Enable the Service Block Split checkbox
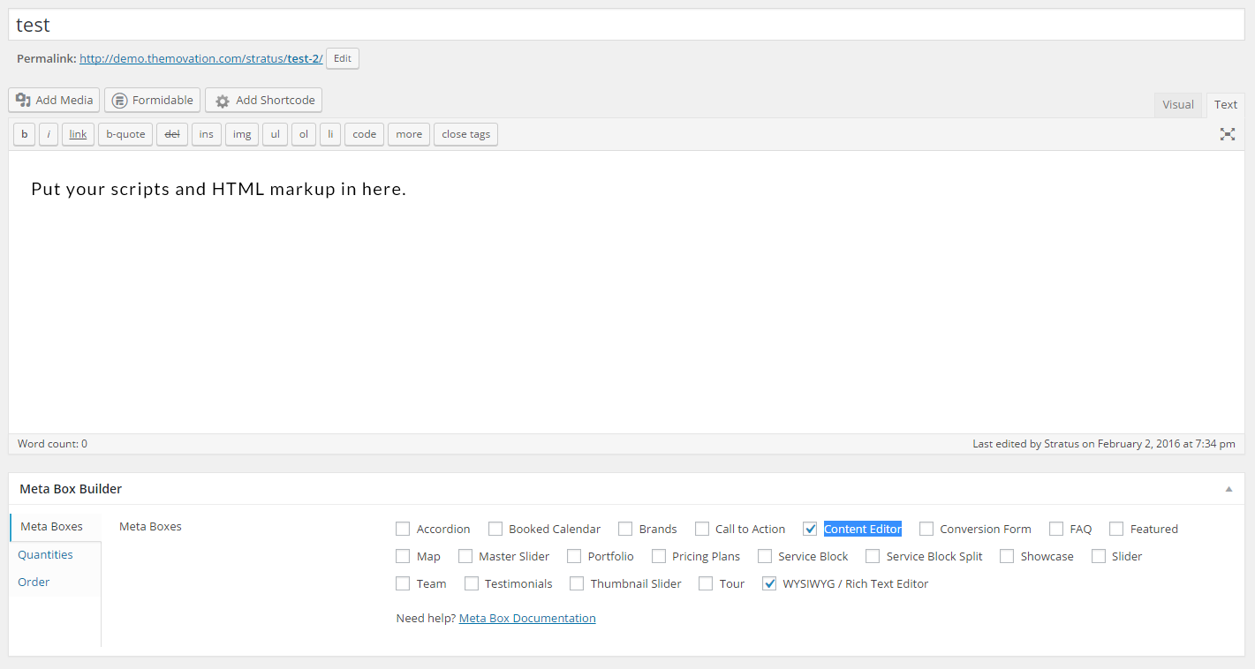Viewport: 1255px width, 669px height. pos(873,556)
